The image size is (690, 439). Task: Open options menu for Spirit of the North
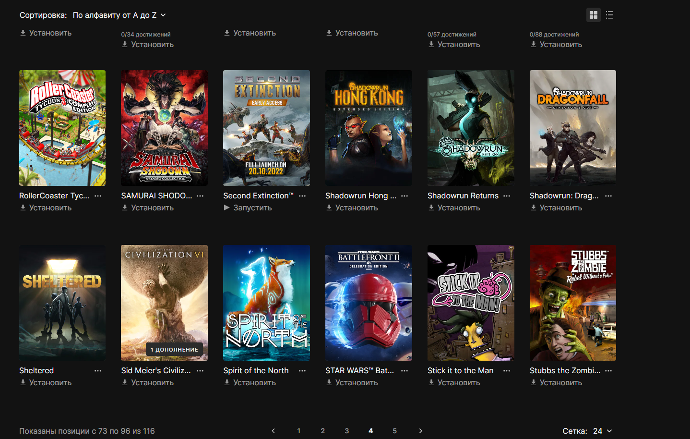[302, 371]
